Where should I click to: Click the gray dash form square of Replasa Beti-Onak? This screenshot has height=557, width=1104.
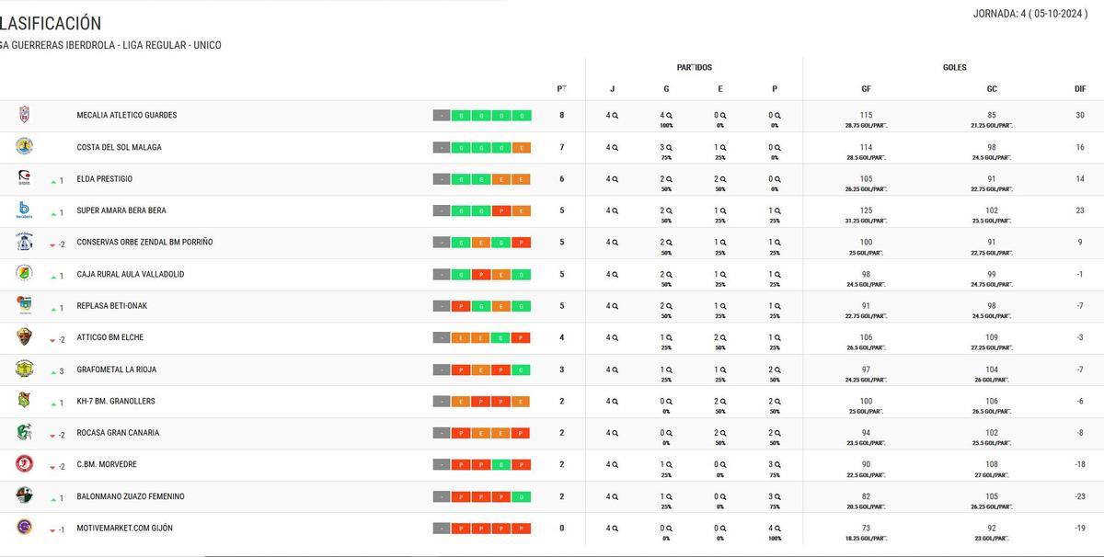pos(442,305)
